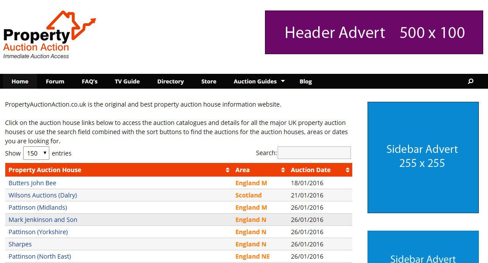Sort by Auction Date column arrows

tap(347, 170)
